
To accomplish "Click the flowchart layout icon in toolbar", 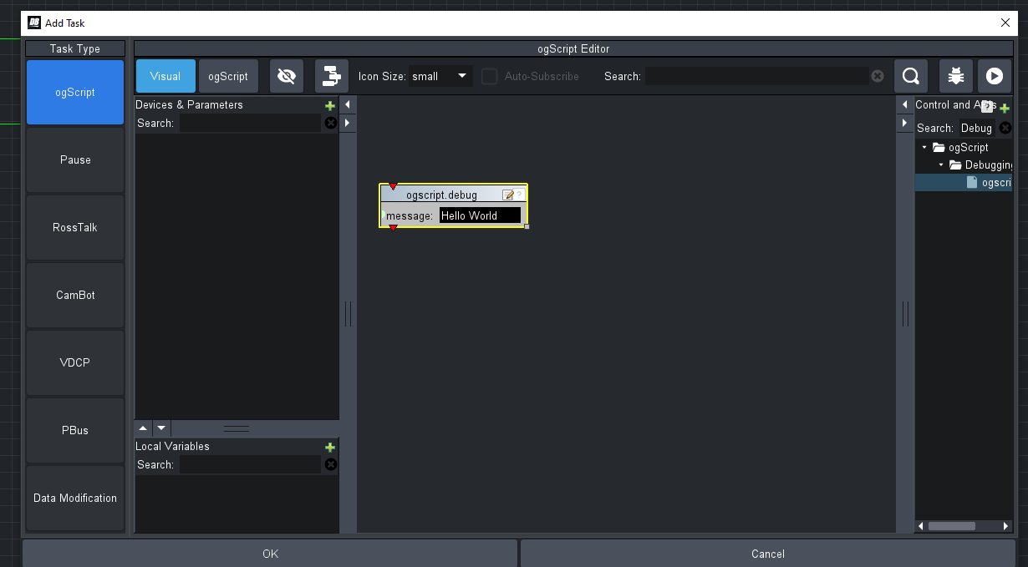I will [x=332, y=76].
